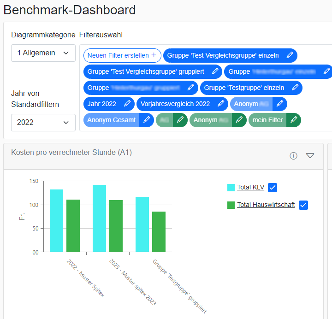Image resolution: width=332 pixels, height=319 pixels.
Task: Select the 'mein Filter' chip
Action: click(x=267, y=120)
